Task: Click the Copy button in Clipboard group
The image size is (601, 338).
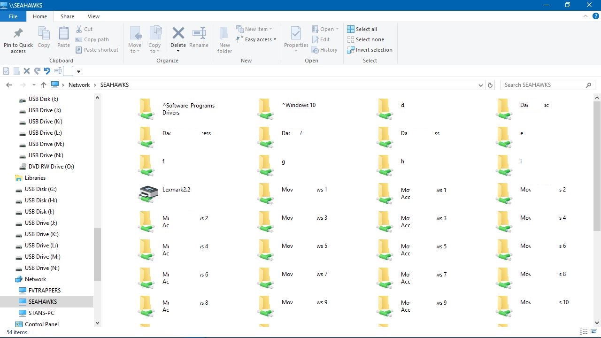Action: click(x=44, y=38)
